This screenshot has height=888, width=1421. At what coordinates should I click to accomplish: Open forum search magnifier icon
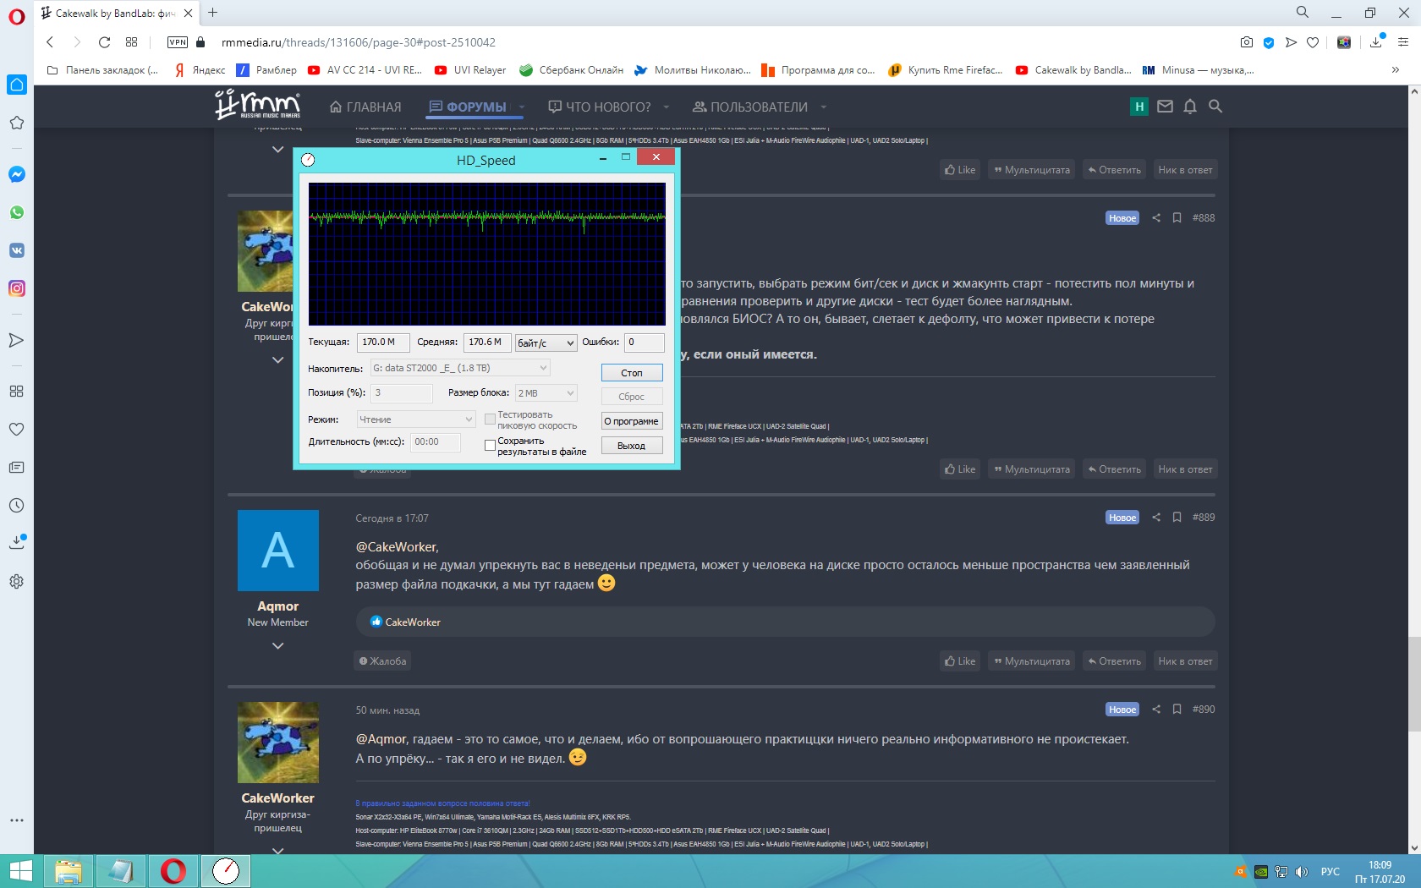pyautogui.click(x=1215, y=107)
